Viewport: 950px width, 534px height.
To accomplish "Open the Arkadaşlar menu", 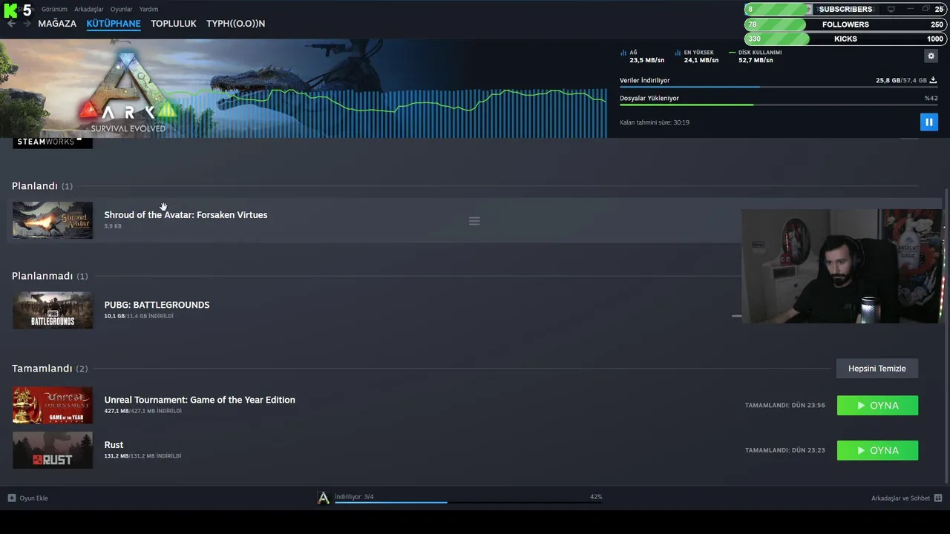I will 89,9.
